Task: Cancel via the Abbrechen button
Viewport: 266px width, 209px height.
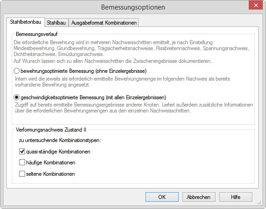Action: (x=199, y=197)
